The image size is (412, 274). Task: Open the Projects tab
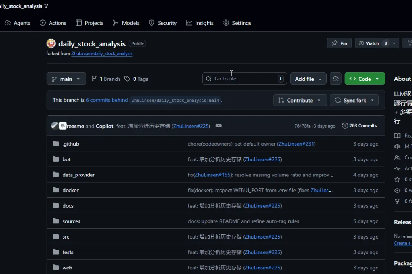pos(89,23)
